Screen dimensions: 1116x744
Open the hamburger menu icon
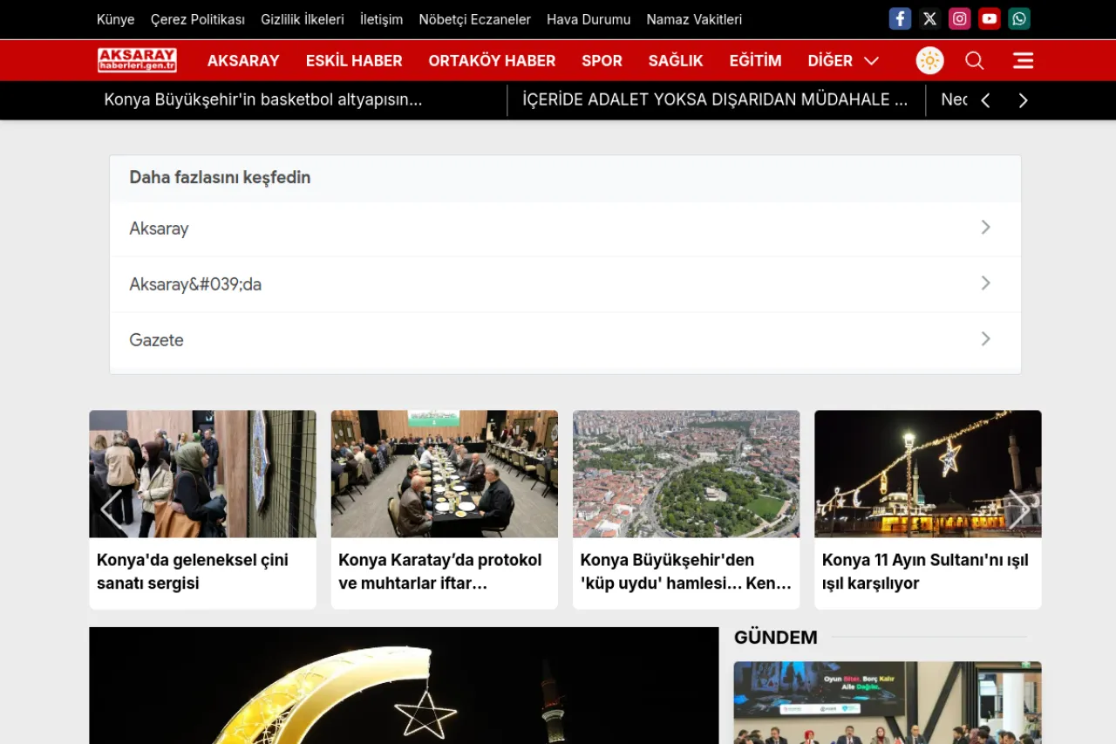pyautogui.click(x=1023, y=60)
